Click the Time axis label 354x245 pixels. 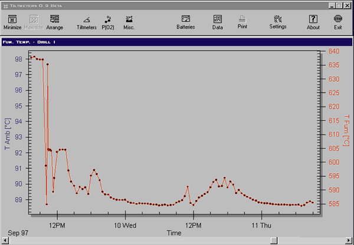(173, 233)
